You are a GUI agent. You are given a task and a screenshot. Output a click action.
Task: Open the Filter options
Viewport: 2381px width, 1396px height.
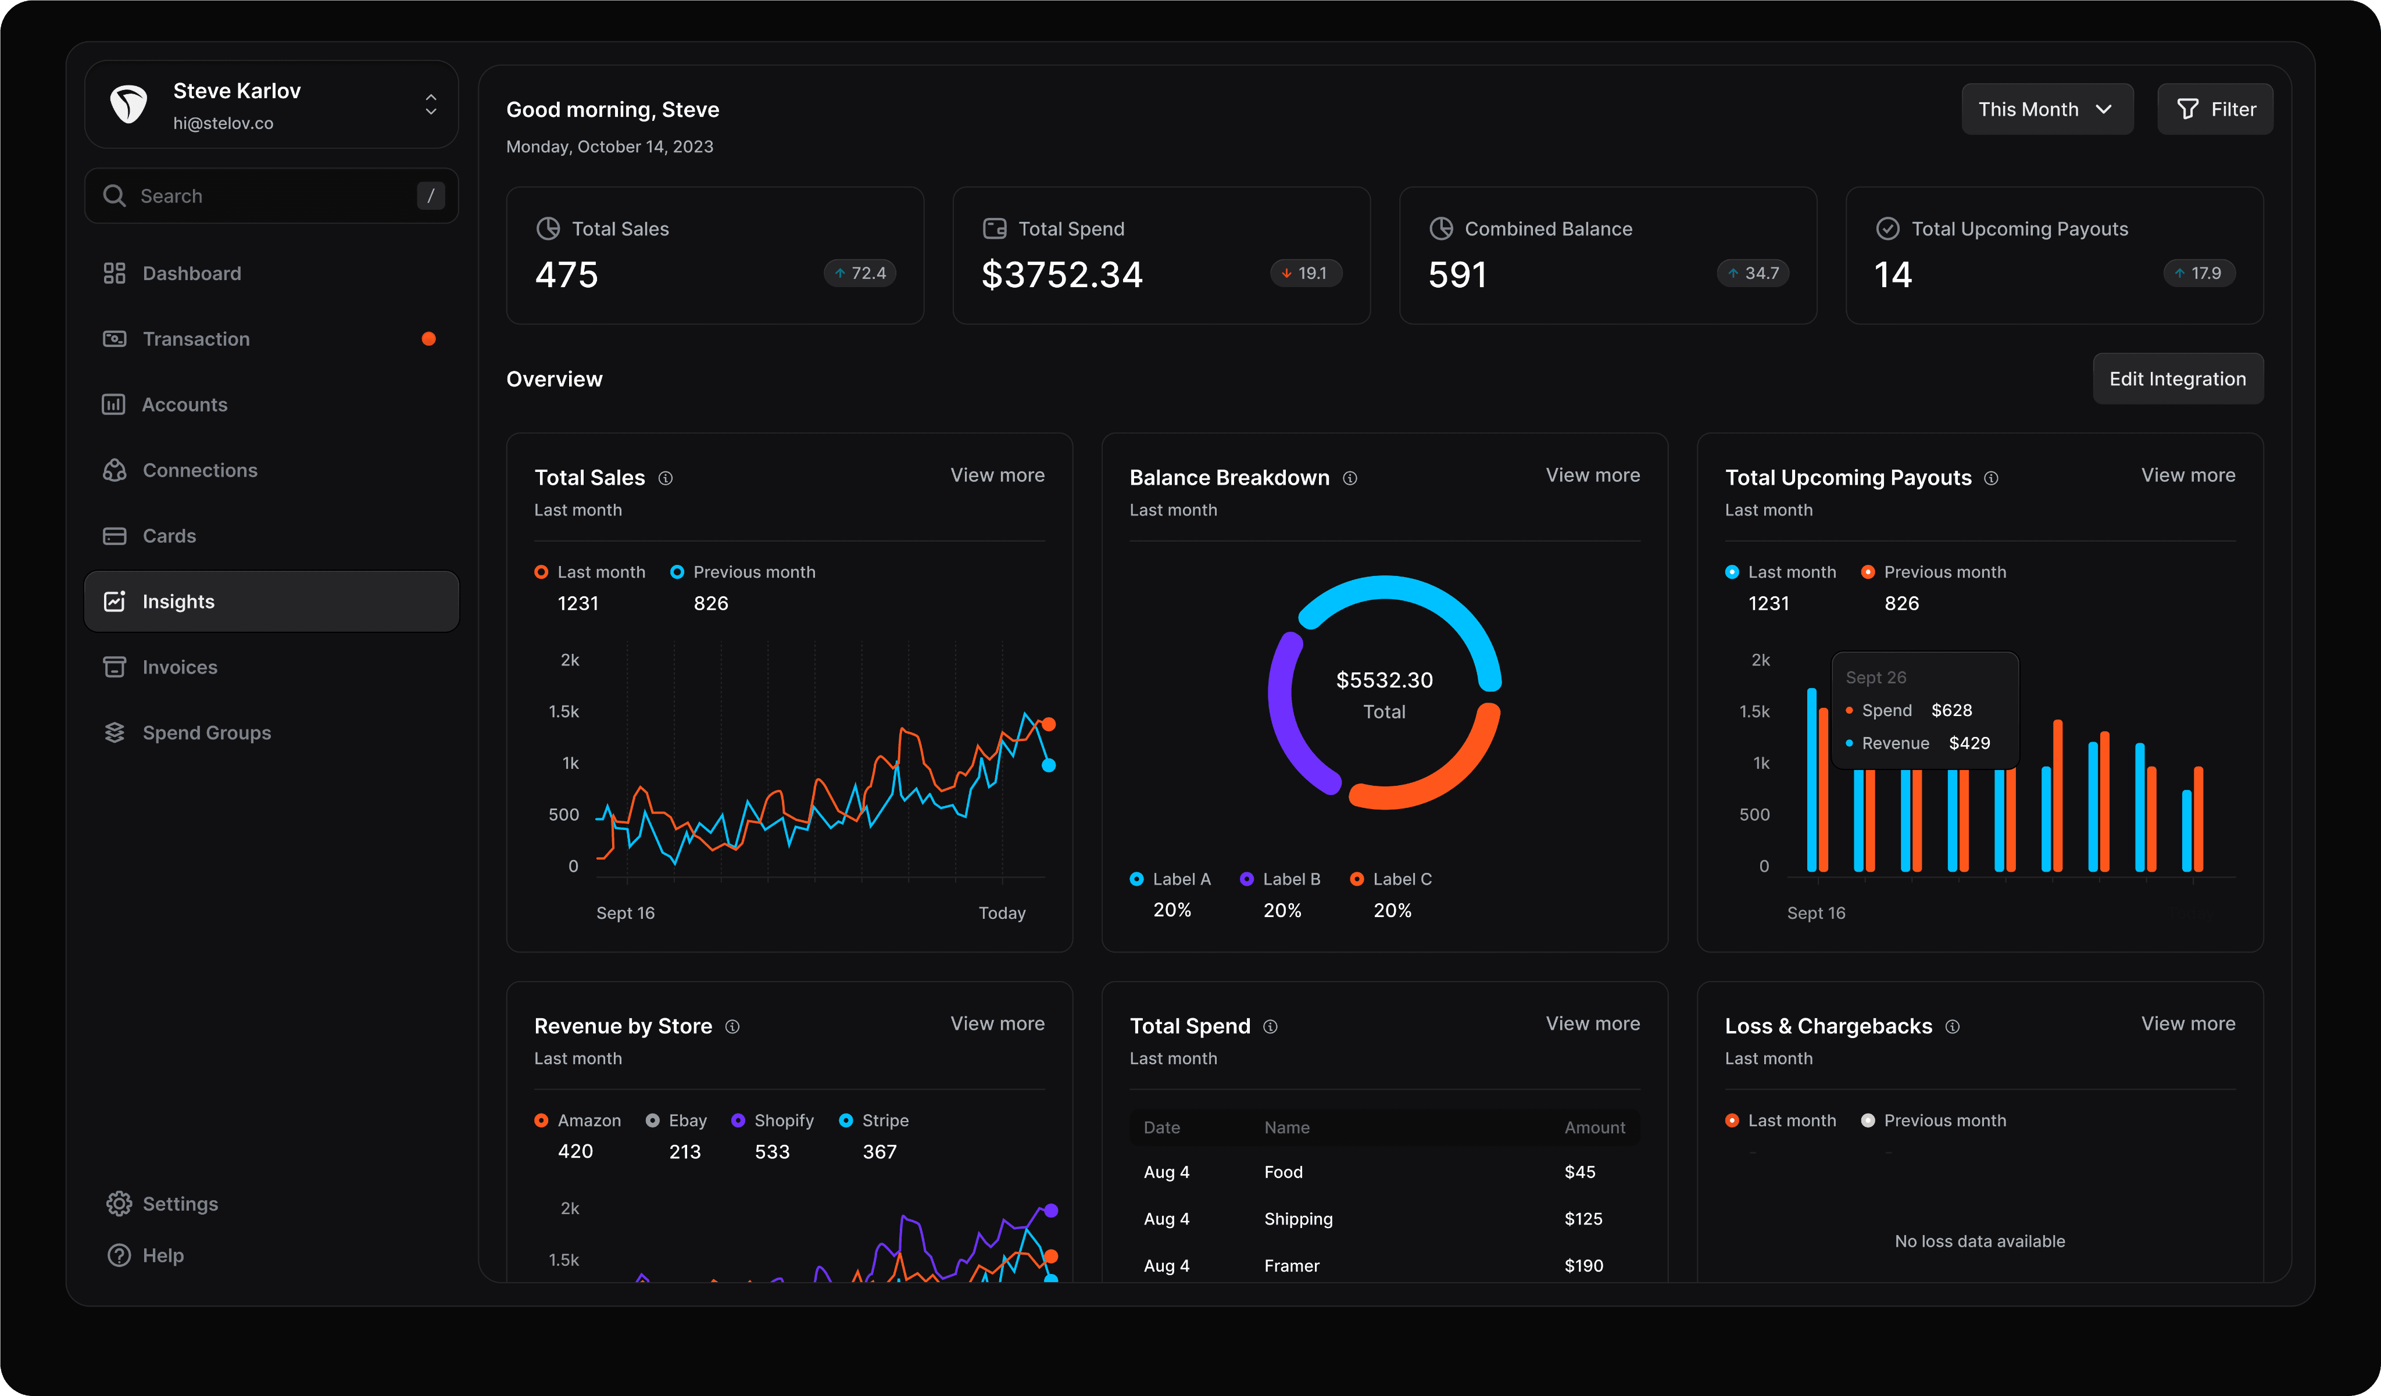2215,110
